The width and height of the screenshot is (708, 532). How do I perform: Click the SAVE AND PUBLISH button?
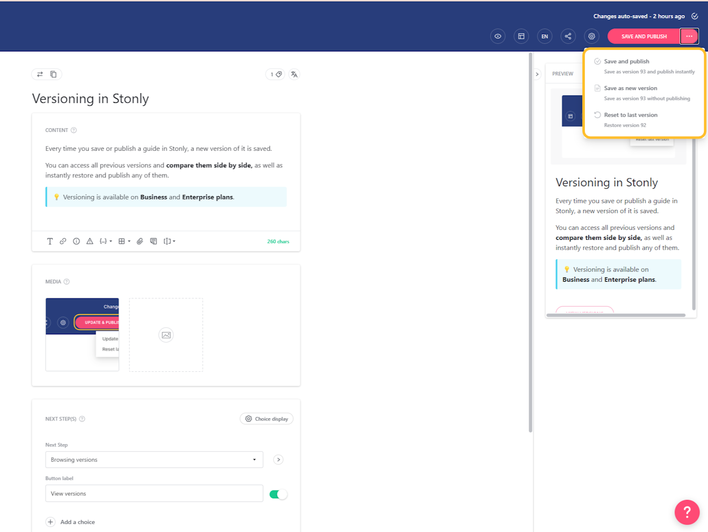click(x=644, y=36)
